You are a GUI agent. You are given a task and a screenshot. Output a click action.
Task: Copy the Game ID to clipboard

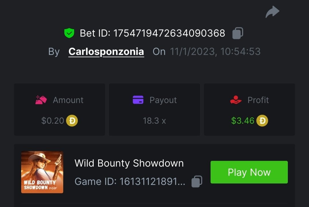pos(197,181)
